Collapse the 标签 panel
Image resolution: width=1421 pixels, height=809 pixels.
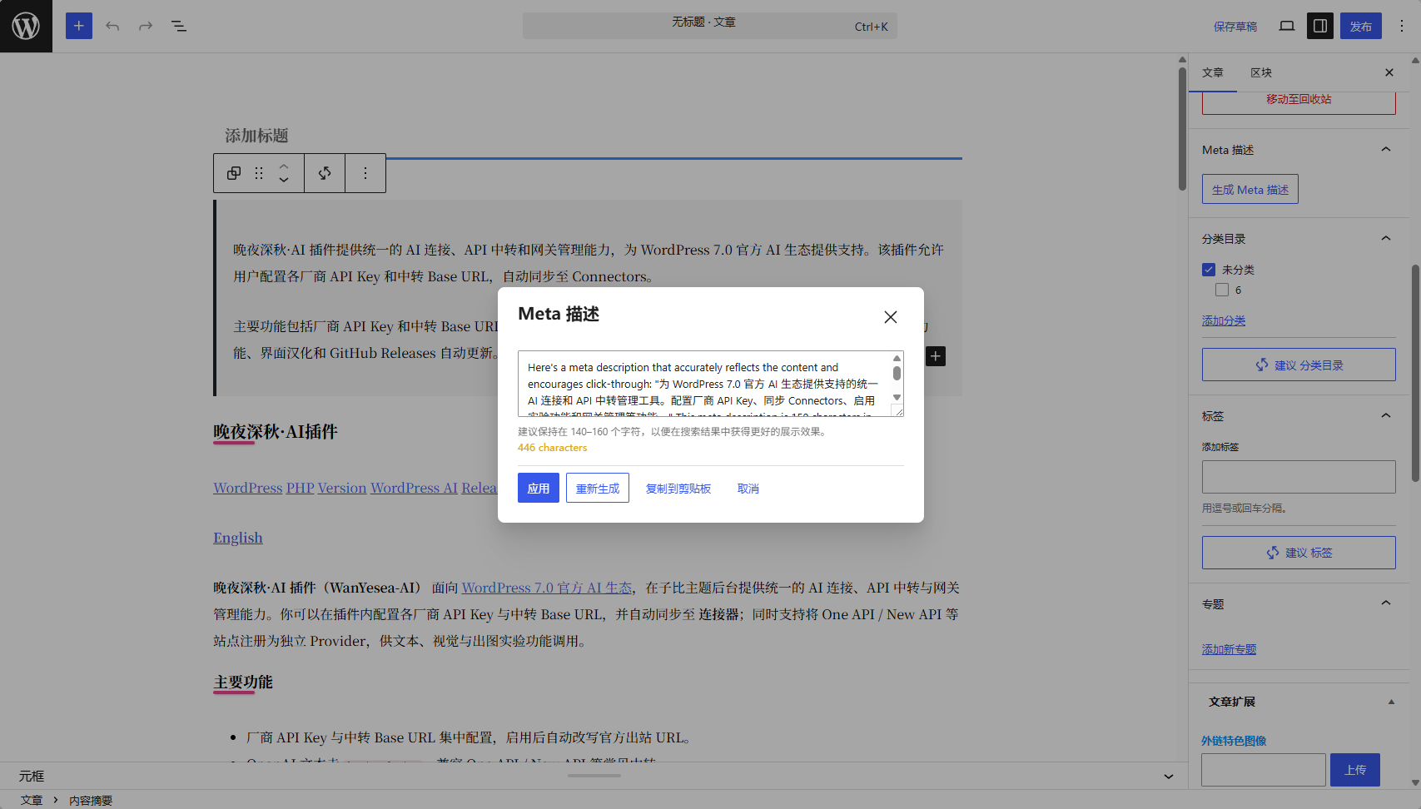click(1386, 416)
